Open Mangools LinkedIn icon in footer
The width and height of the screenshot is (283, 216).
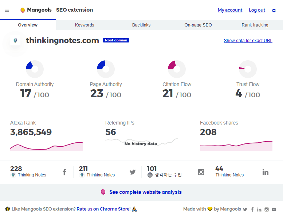[x=259, y=209]
